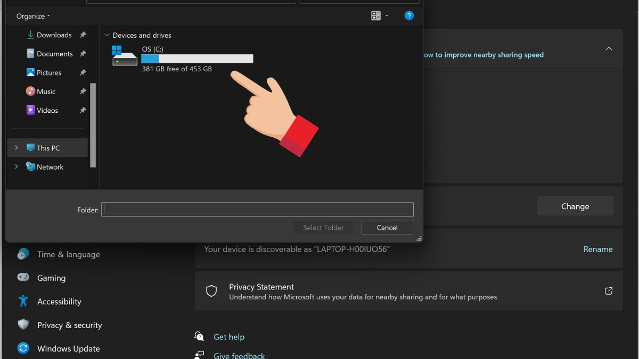Click the OS (C:) drive icon
This screenshot has width=639, height=359.
(124, 56)
